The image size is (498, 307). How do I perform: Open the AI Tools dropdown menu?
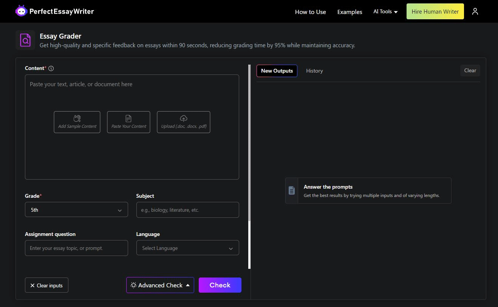[385, 12]
